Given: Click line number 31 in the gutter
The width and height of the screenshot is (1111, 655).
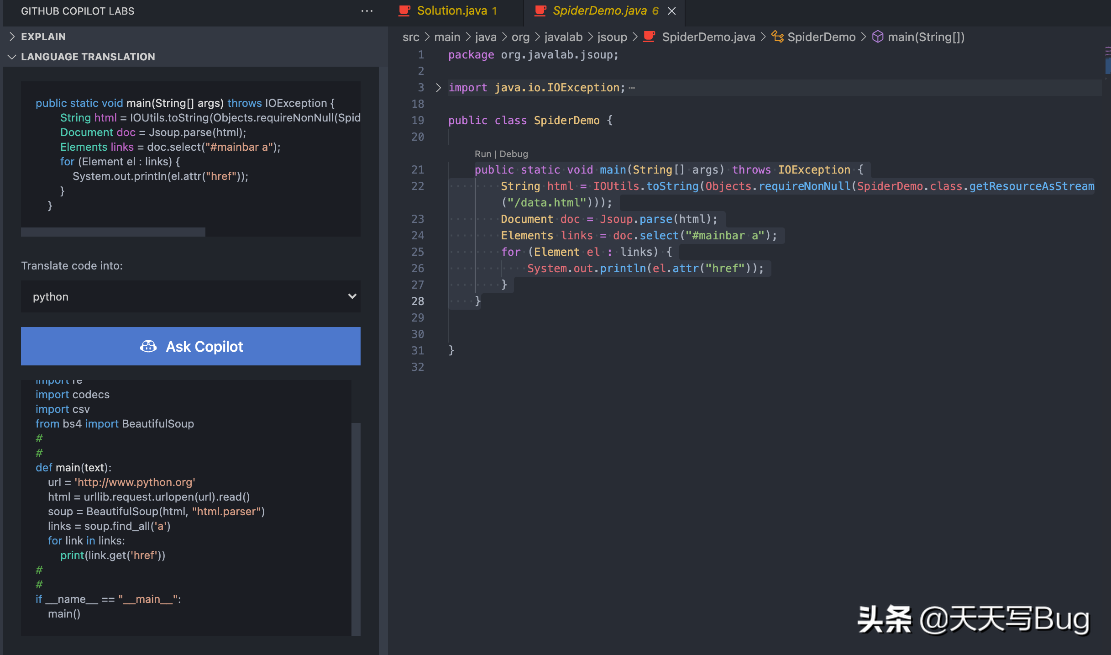Looking at the screenshot, I should point(418,351).
